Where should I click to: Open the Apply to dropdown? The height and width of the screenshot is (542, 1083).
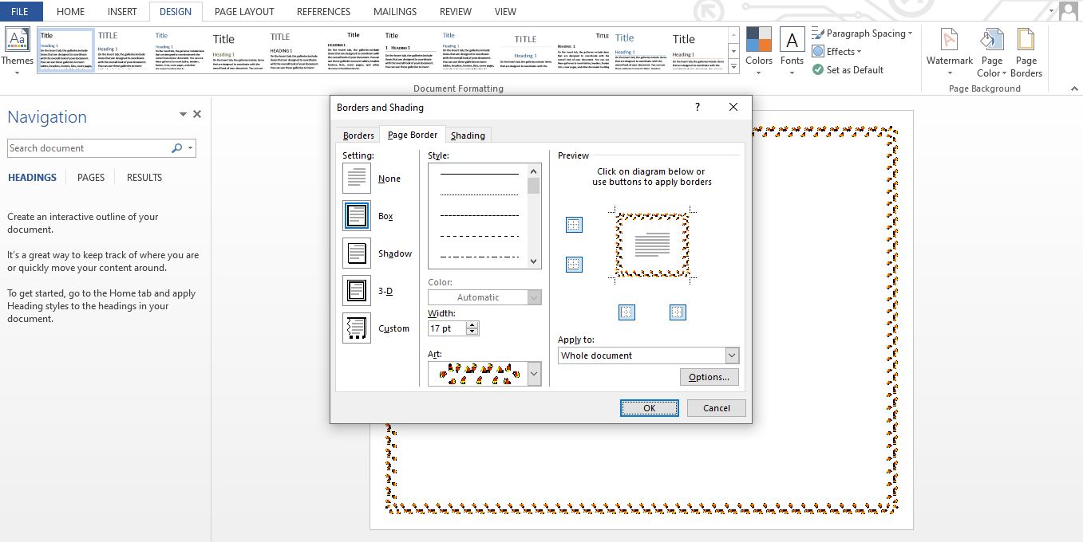731,355
